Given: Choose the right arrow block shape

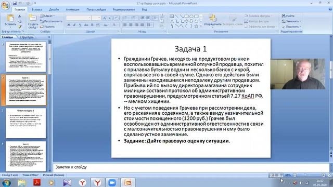Looking at the screenshot, I should coord(186,21).
